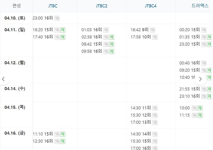
Task: Click the green 재 badge at 11:15
Action: tap(200, 115)
